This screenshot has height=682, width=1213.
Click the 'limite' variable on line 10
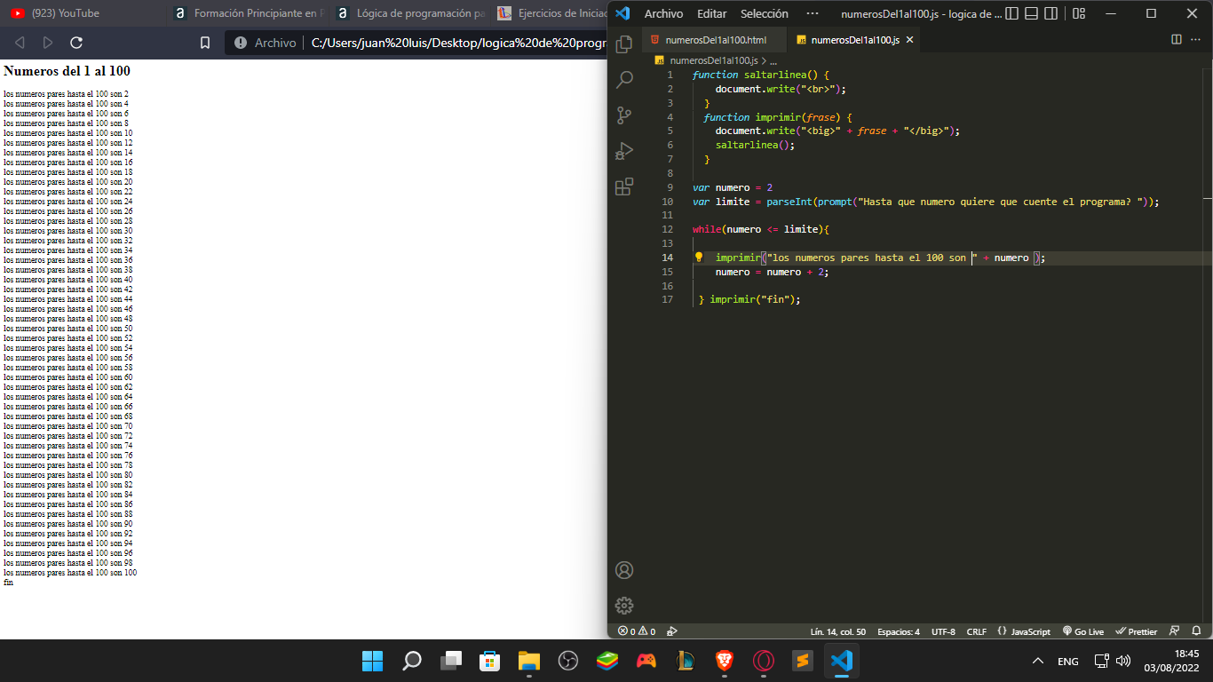733,202
